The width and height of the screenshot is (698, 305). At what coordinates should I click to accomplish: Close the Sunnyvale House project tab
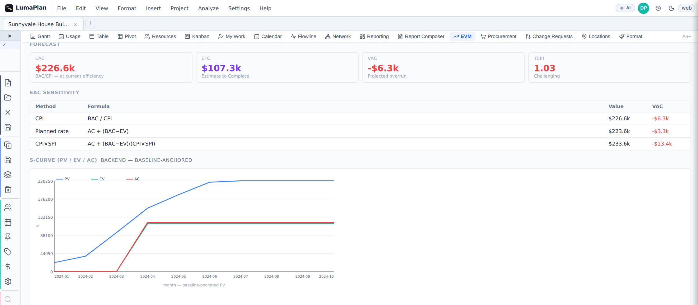pyautogui.click(x=75, y=25)
